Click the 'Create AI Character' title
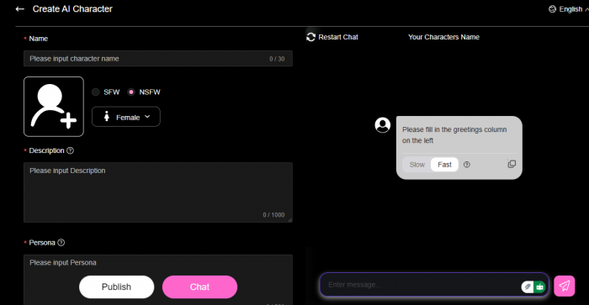589x305 pixels. pyautogui.click(x=72, y=9)
